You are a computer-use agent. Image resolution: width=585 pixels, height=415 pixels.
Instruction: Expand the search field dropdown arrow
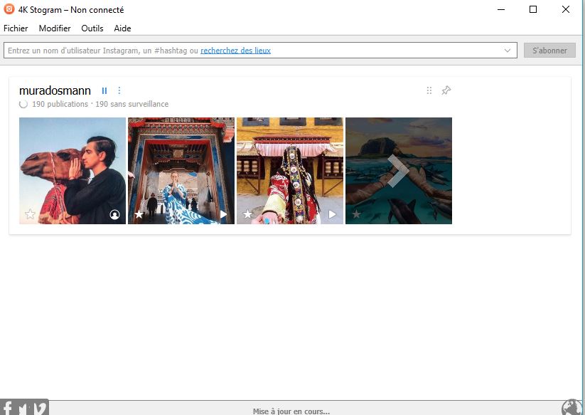(x=508, y=51)
